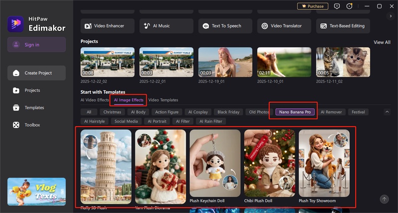398x213 pixels.
Task: Collapse the template category tags chevron
Action: pyautogui.click(x=387, y=112)
